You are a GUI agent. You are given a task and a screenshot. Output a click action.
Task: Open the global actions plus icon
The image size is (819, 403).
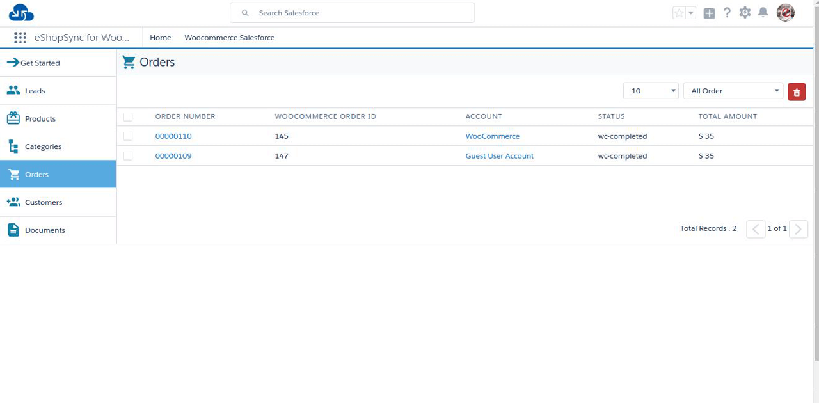pyautogui.click(x=709, y=13)
